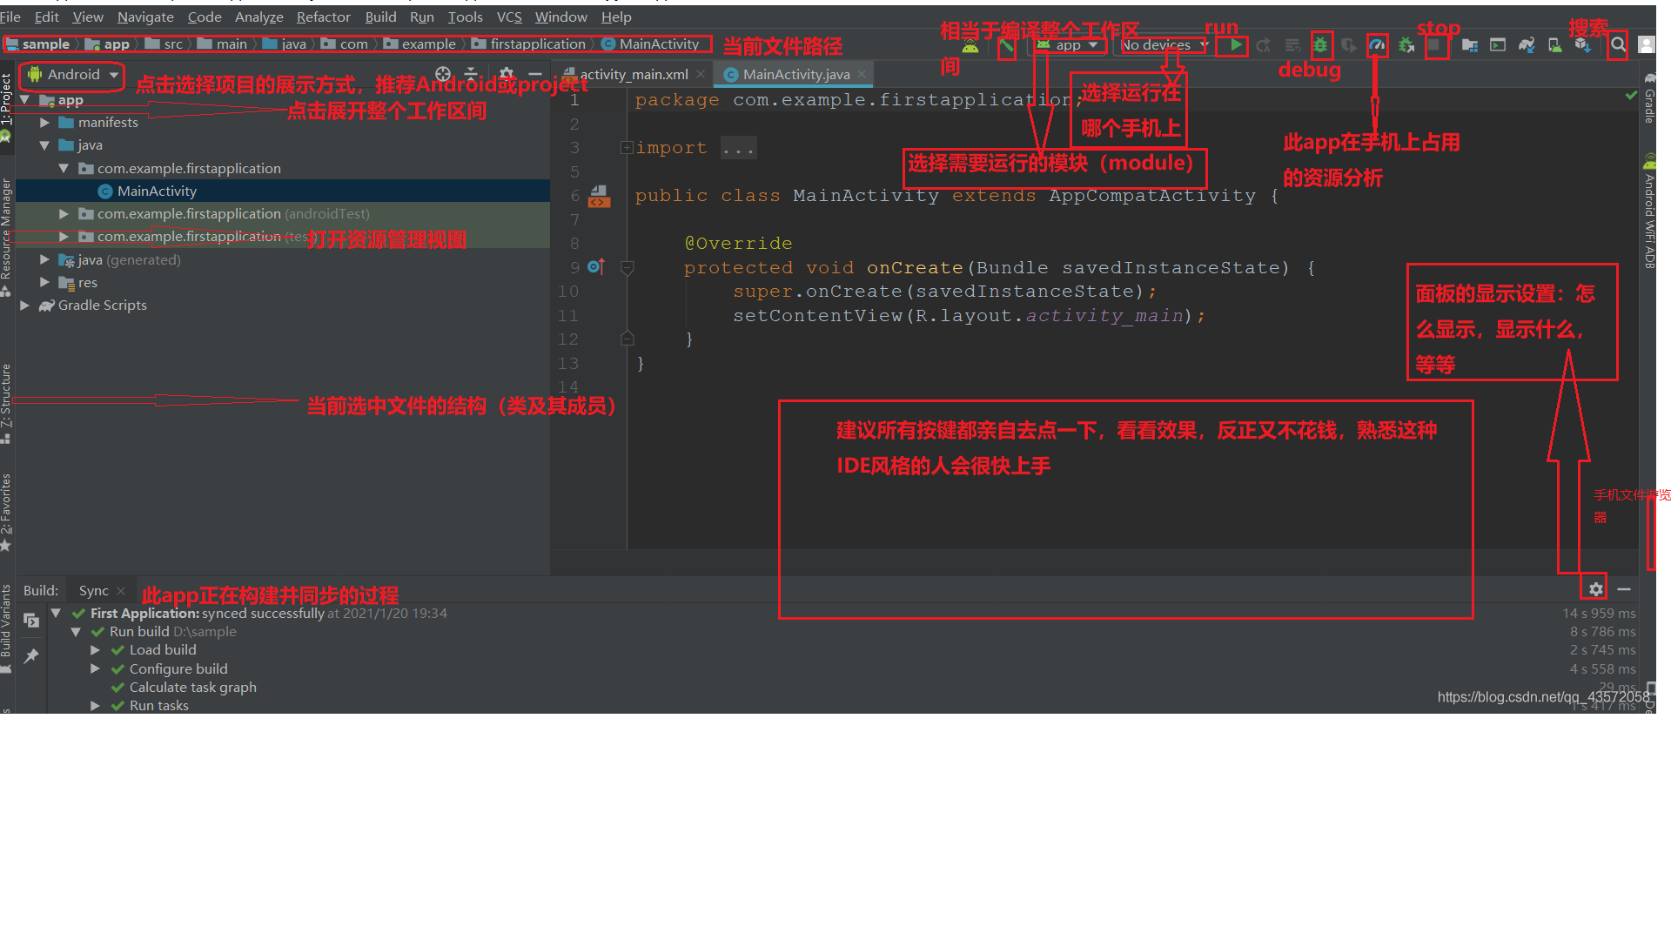The image size is (1671, 940).
Task: Switch to activity_main.xml tab
Action: click(634, 75)
